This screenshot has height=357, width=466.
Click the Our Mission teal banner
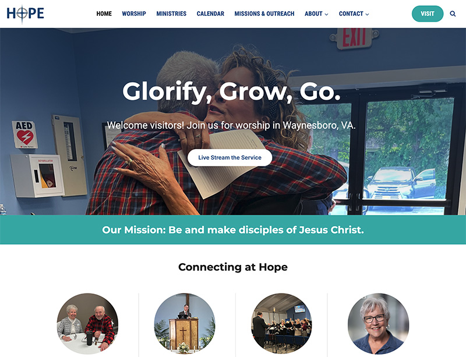click(x=233, y=230)
